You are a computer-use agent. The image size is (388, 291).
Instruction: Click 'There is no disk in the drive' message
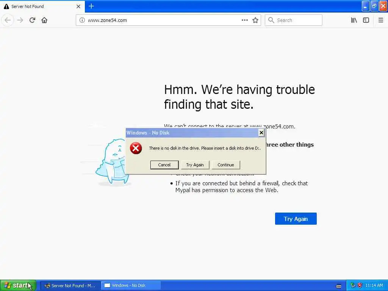pyautogui.click(x=205, y=148)
